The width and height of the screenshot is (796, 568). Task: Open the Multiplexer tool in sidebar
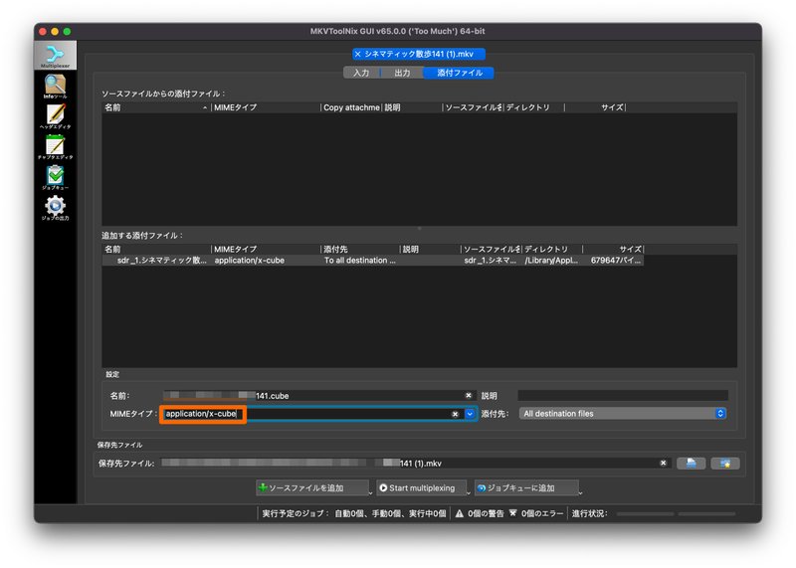[56, 56]
